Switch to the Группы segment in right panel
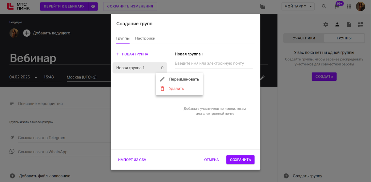This screenshot has height=182, width=371. (x=344, y=38)
